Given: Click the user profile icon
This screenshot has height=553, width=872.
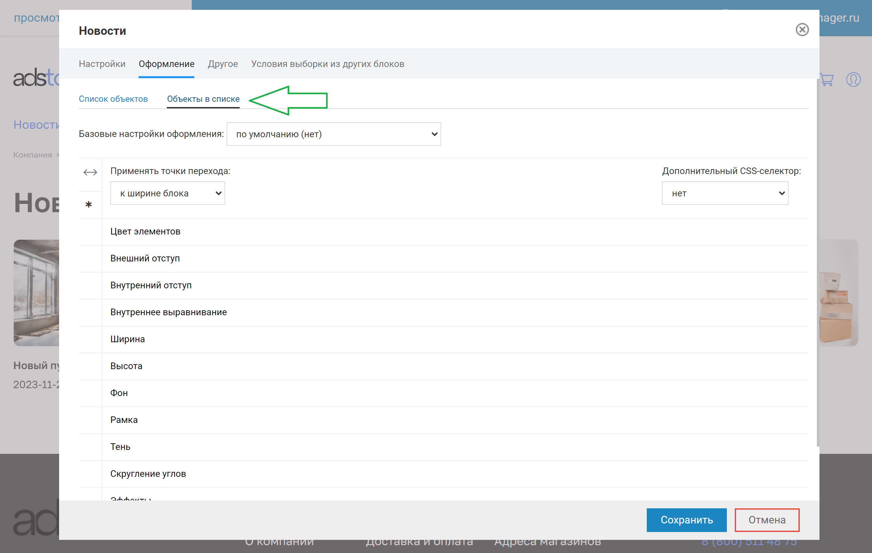Looking at the screenshot, I should click(x=853, y=79).
